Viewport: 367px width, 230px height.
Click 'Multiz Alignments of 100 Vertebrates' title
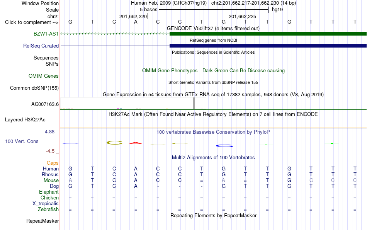213,157
